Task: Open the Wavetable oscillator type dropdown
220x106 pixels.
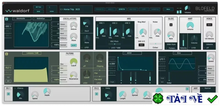Action: tap(22, 19)
